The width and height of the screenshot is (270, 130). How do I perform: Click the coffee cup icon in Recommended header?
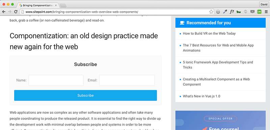pos(182,23)
